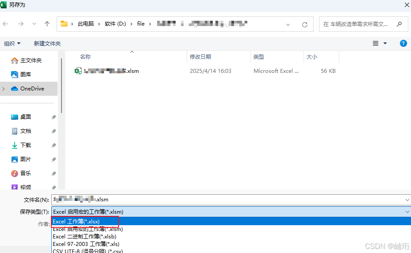Screen dimensions: 411x253
Task: Unpin 文档 using its pin icon
Action: (x=54, y=131)
